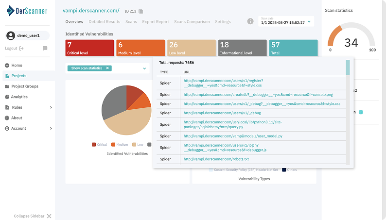Viewport: 386px width, 220px height.
Task: Toggle the Low legend swatch
Action: pyautogui.click(x=134, y=145)
